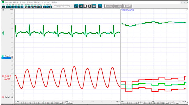Select hour time unit in right trend pane

(x=177, y=103)
